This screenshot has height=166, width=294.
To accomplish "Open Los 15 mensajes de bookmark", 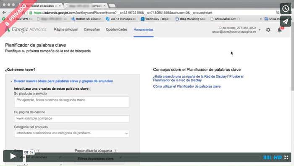I will tap(121, 19).
